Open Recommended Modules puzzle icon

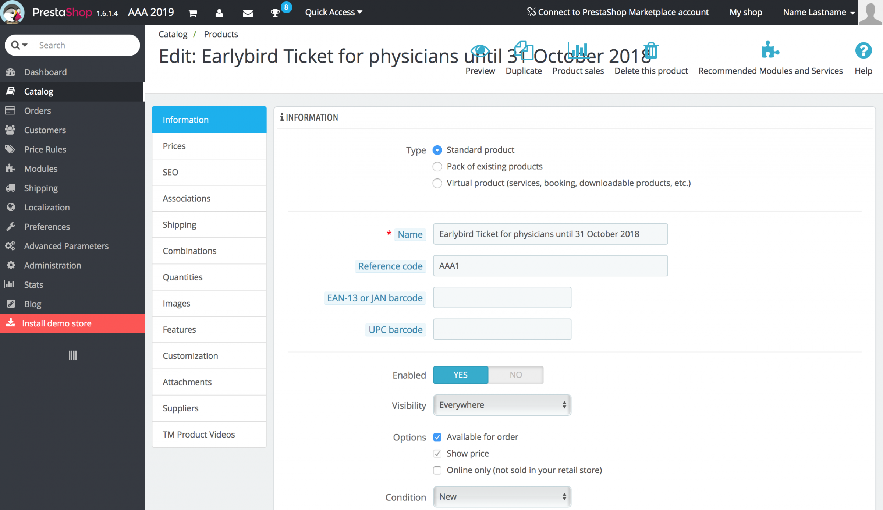coord(770,50)
